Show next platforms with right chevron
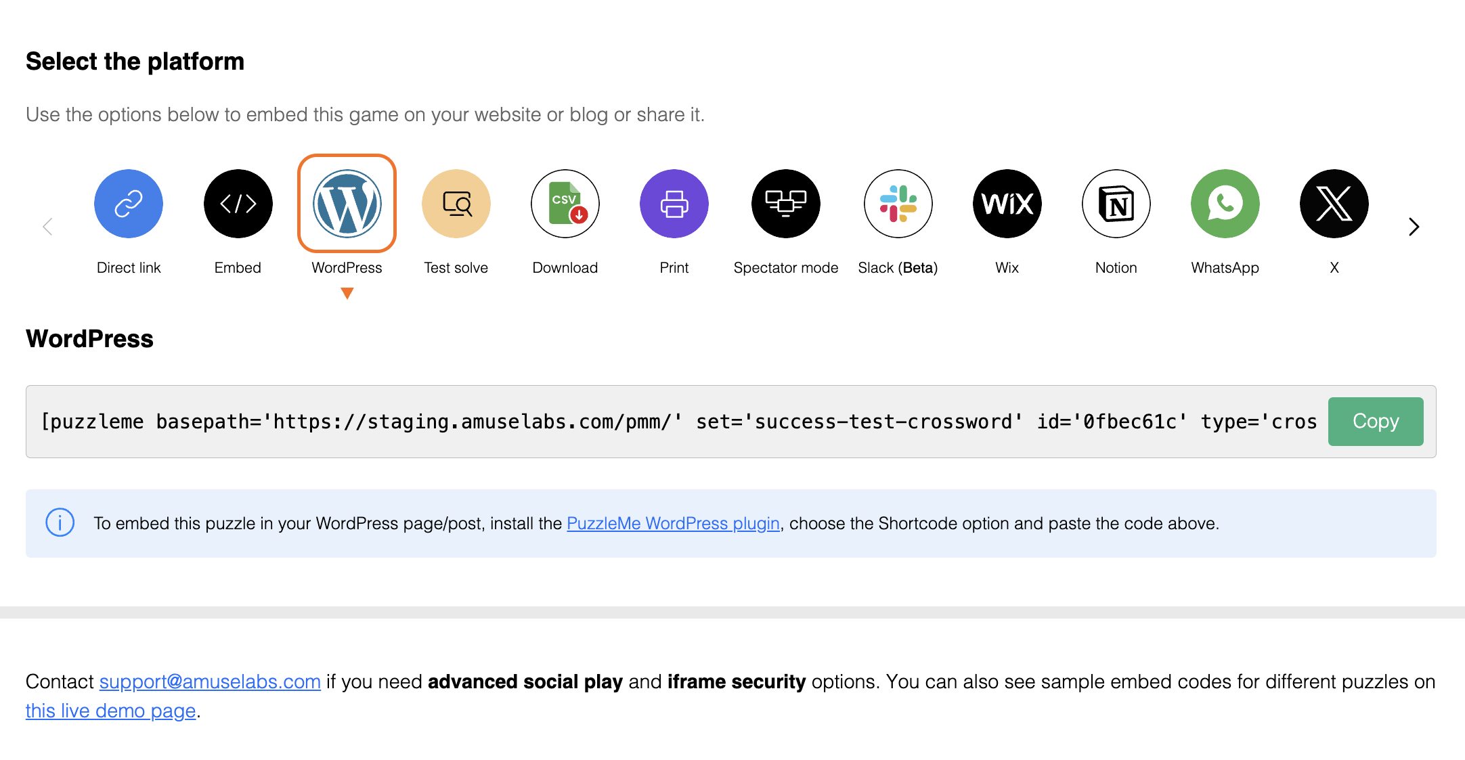Screen dimensions: 1465x760 click(x=1414, y=227)
